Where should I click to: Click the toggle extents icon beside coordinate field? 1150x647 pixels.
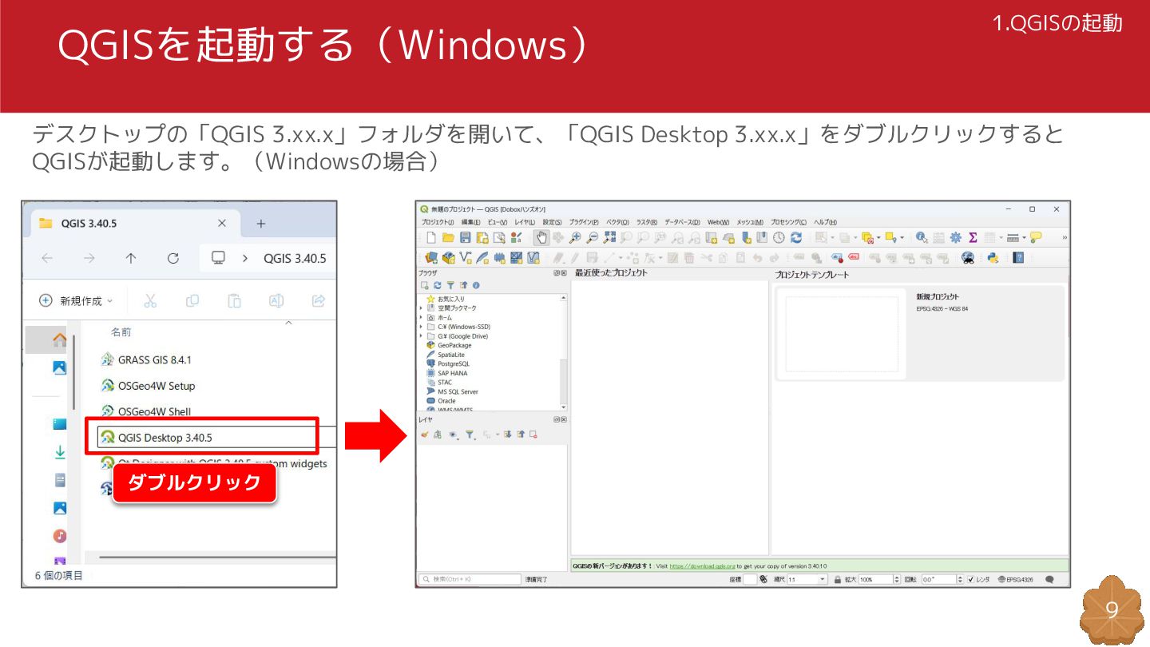[763, 579]
